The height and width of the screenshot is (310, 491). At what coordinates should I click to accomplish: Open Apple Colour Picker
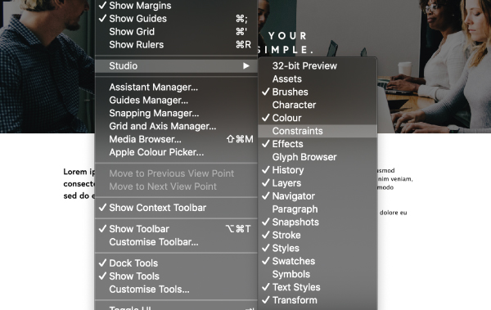(x=176, y=152)
